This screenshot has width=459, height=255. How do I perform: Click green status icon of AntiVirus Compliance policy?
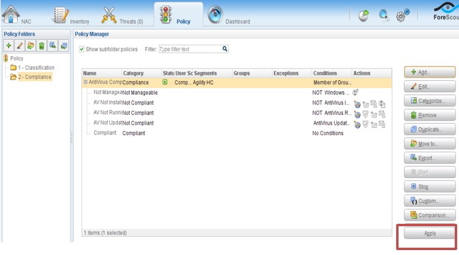click(x=165, y=82)
